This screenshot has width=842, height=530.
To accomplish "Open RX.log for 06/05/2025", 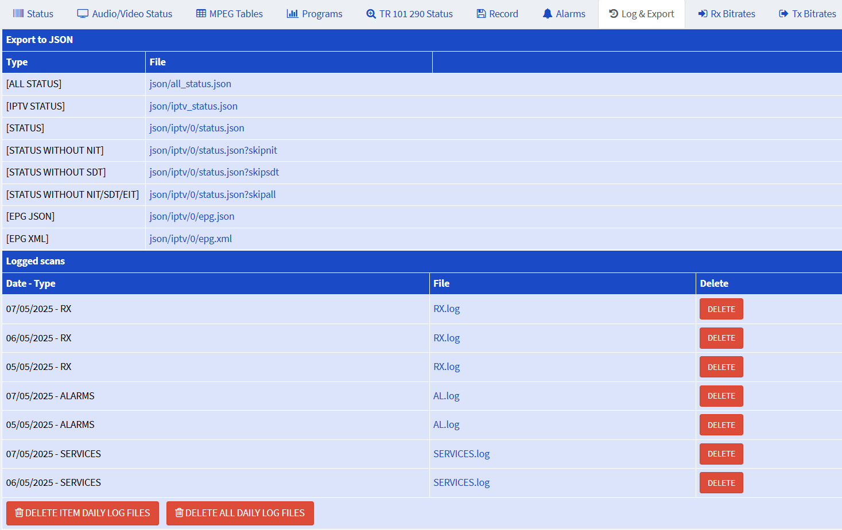I will 447,338.
